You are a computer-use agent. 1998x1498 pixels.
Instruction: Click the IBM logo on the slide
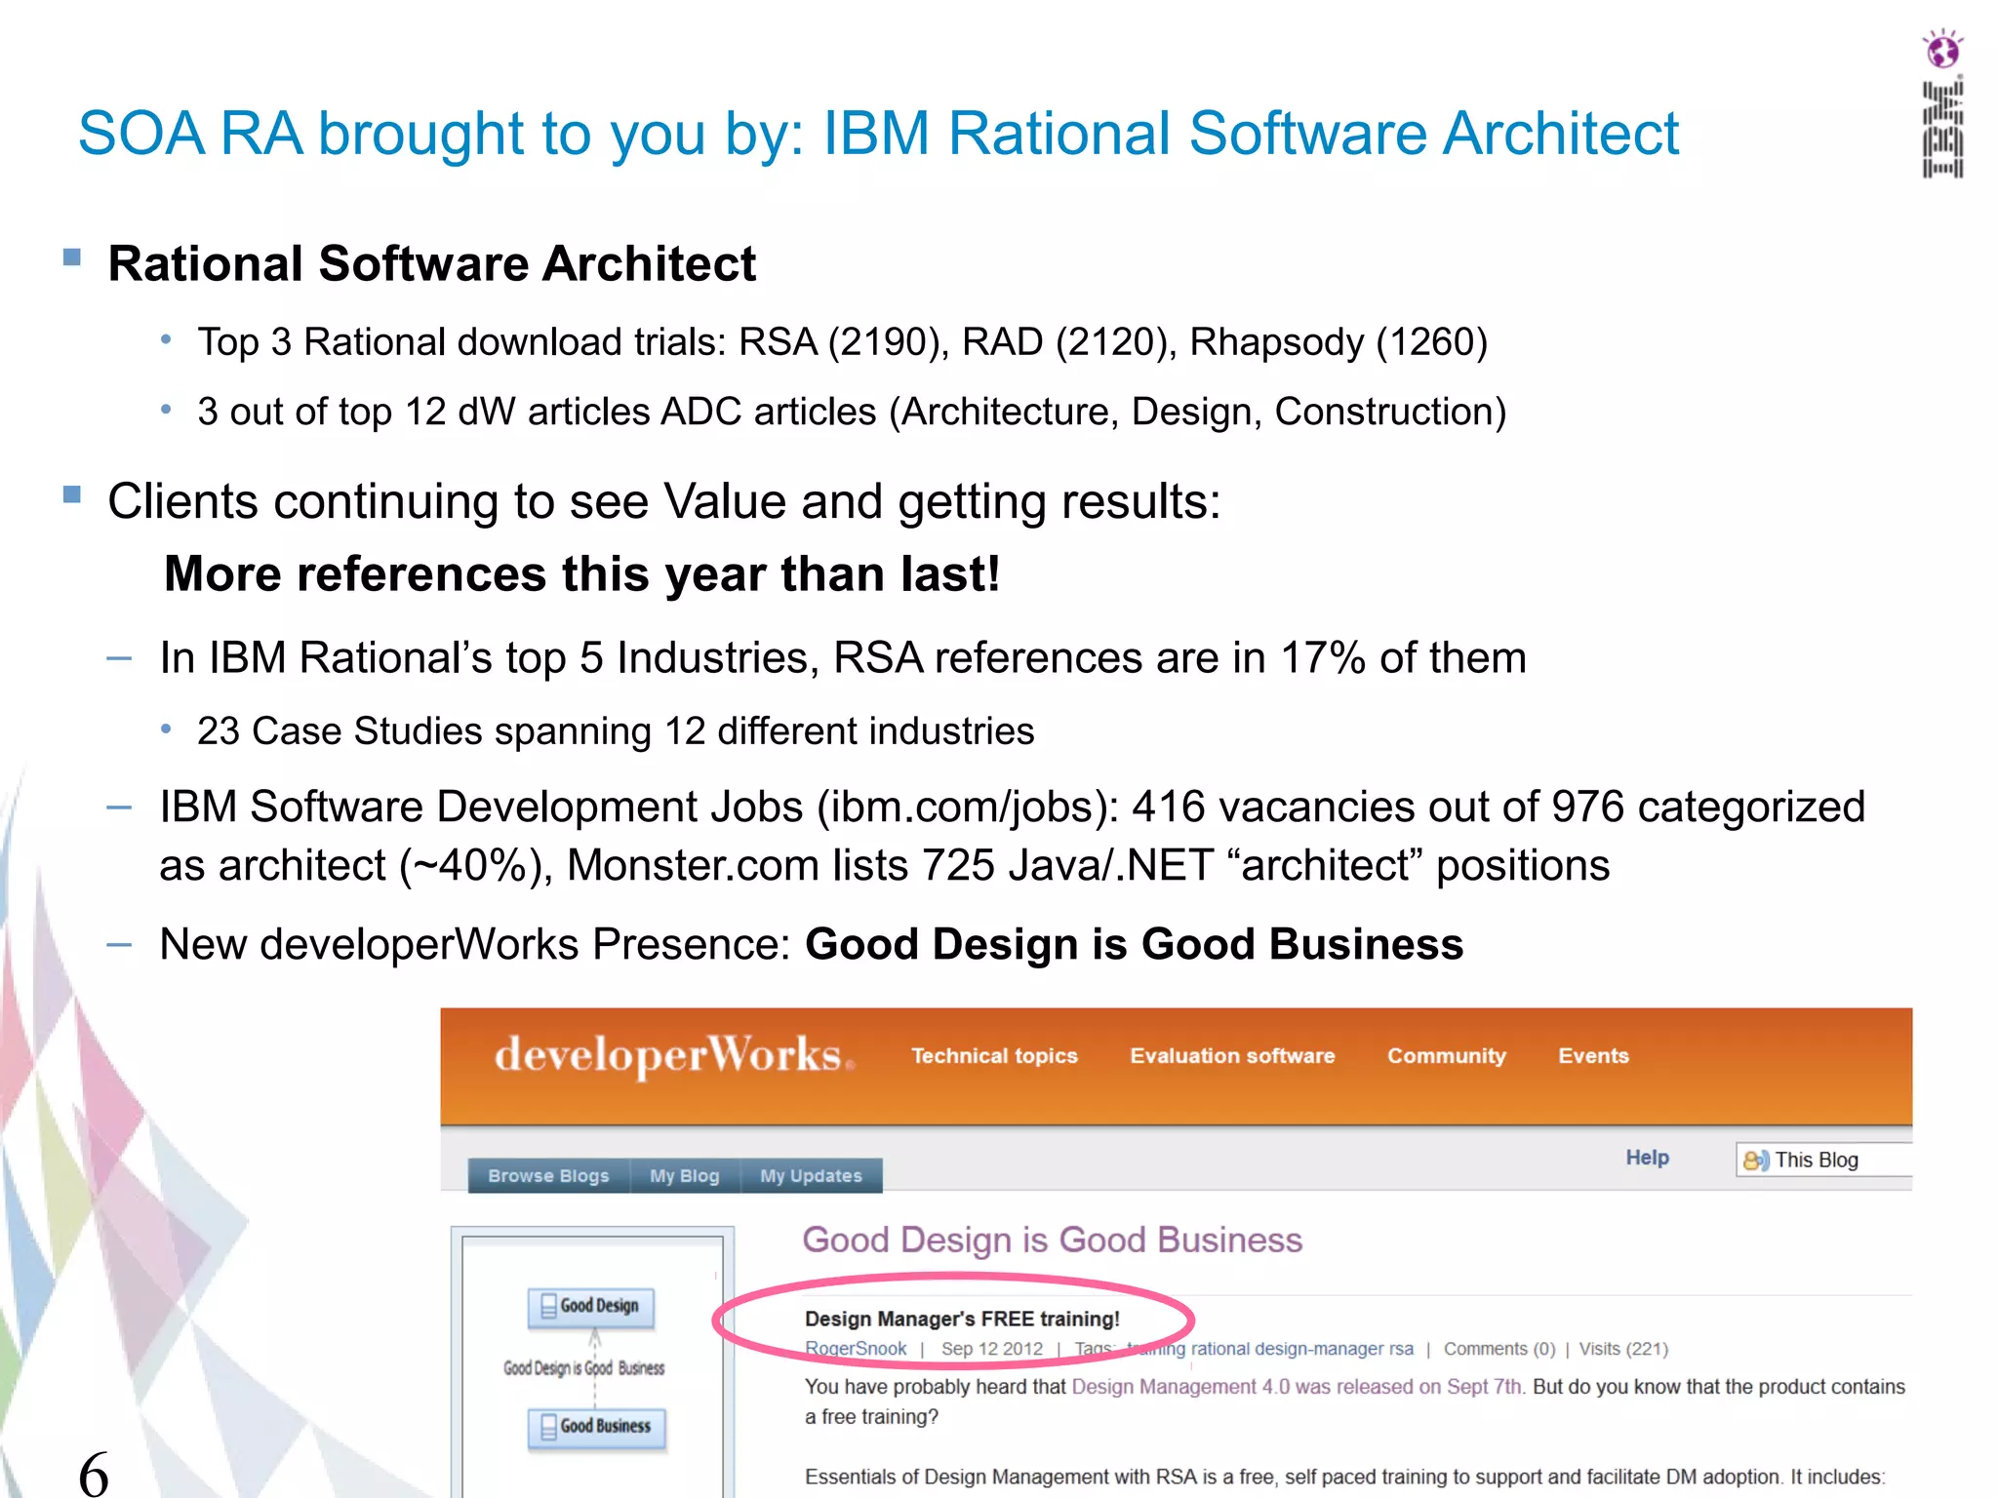pos(1942,130)
